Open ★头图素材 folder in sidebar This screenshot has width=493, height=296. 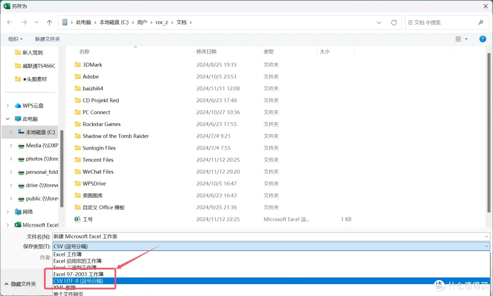pos(31,79)
